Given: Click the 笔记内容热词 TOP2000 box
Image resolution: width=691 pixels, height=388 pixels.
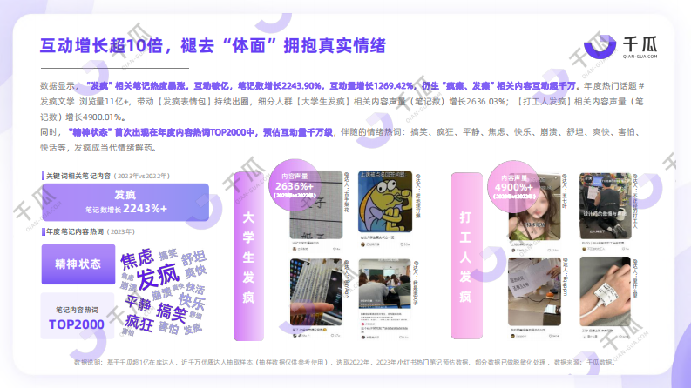Looking at the screenshot, I should pyautogui.click(x=78, y=316).
